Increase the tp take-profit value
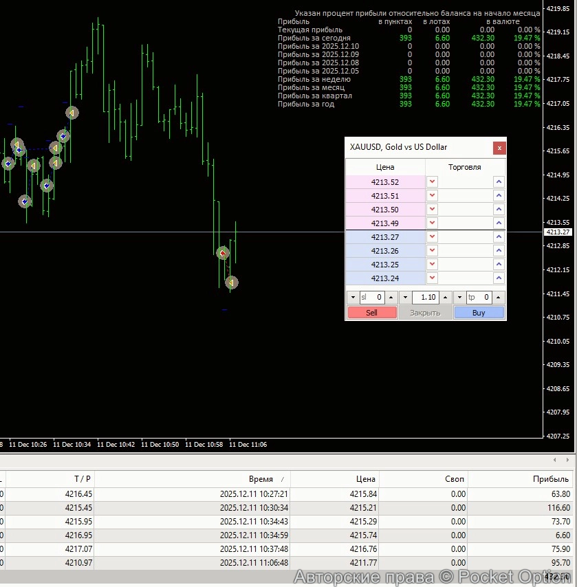The height and width of the screenshot is (587, 577). click(499, 298)
